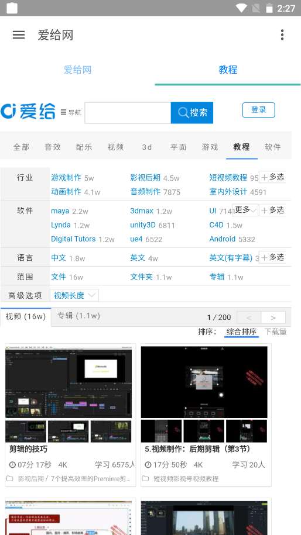This screenshot has width=301, height=535.
Task: Click the 学习 20人 learner count
Action: coord(248,465)
